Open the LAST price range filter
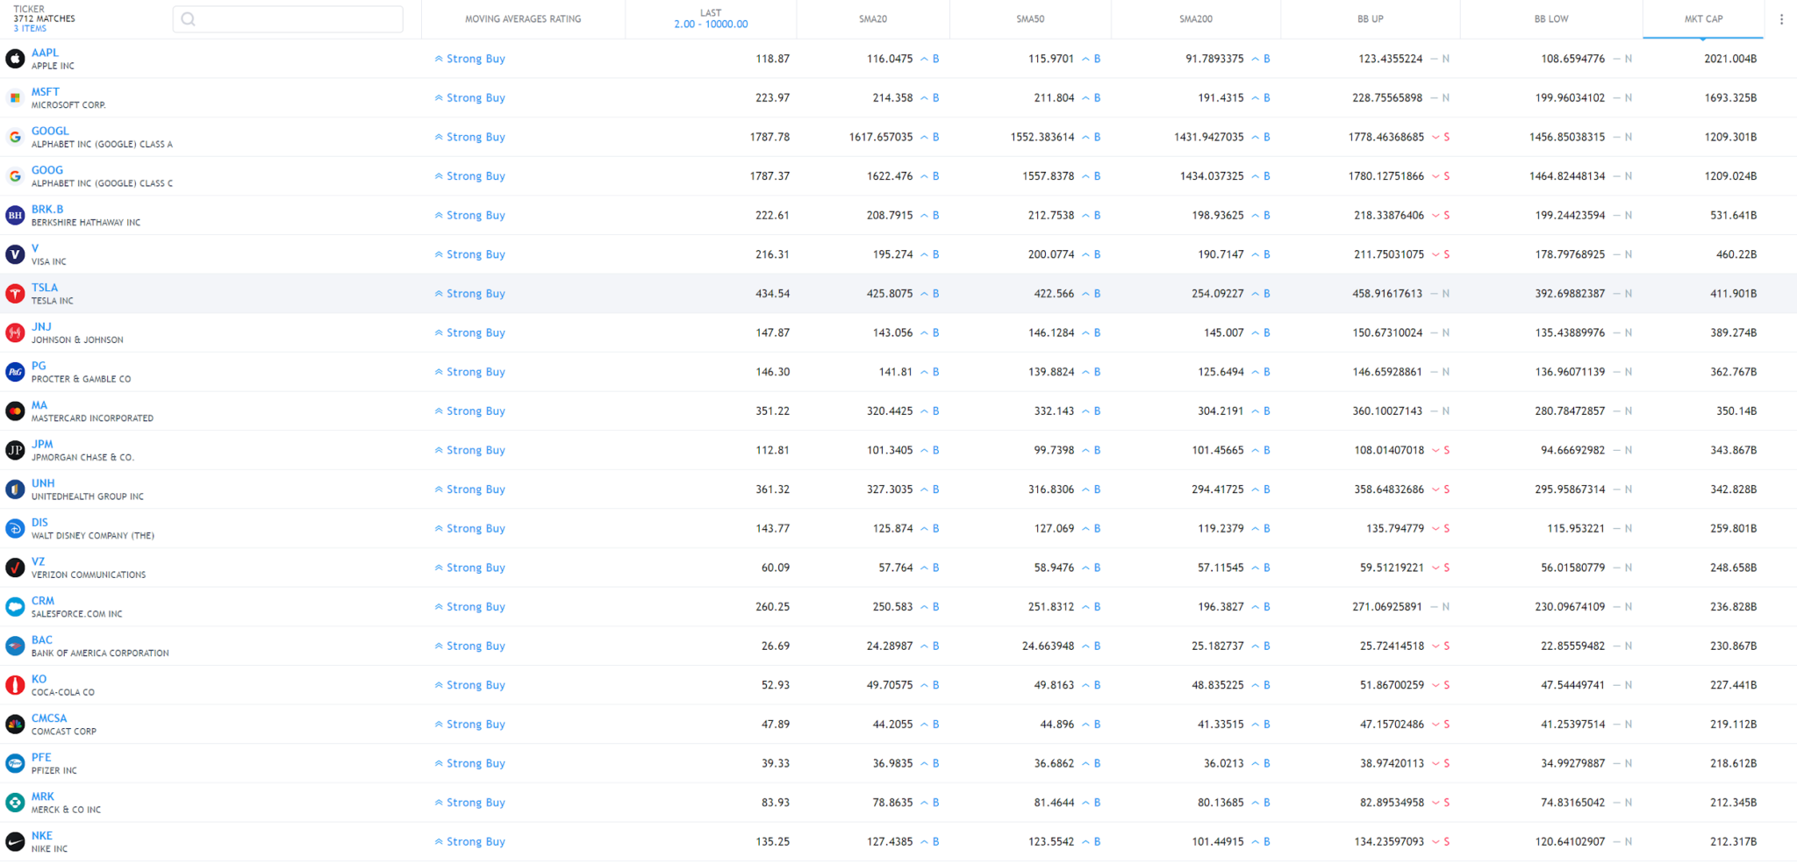 tap(711, 24)
